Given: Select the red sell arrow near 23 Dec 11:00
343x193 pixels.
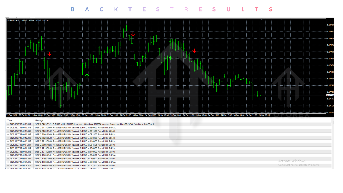Looking at the screenshot, I should coord(49,54).
